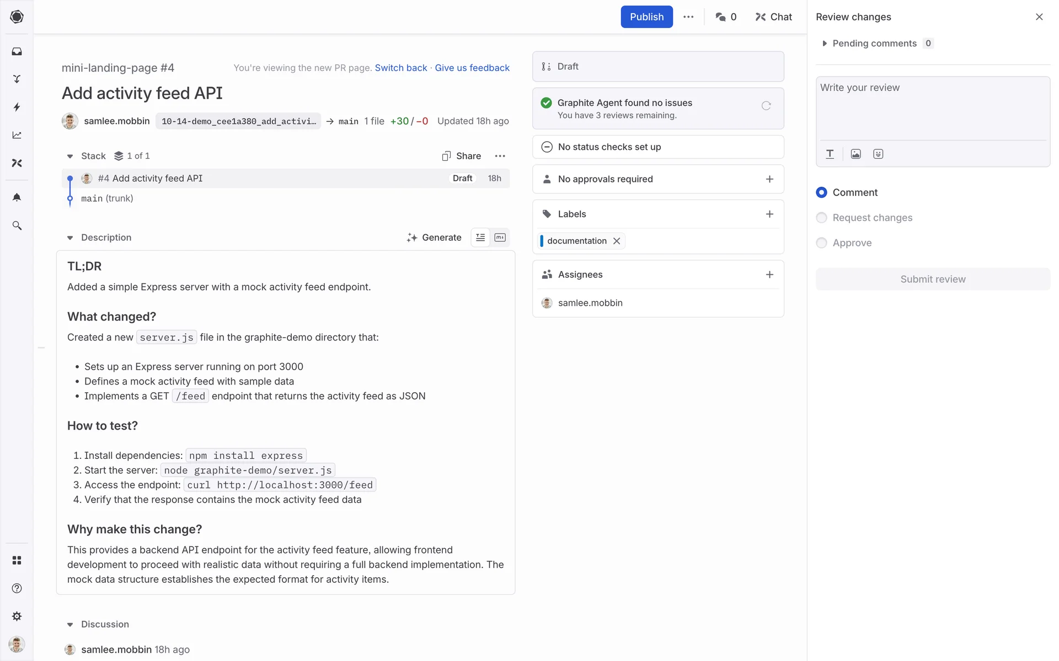Remove the documentation label
The height and width of the screenshot is (661, 1059).
click(x=617, y=241)
